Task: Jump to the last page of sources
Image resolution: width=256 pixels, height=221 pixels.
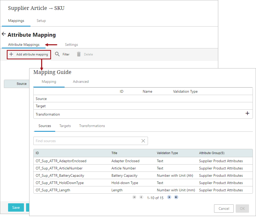Action: pos(176,197)
